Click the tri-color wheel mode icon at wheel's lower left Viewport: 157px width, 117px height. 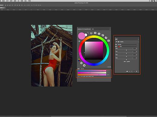pyautogui.click(x=79, y=60)
